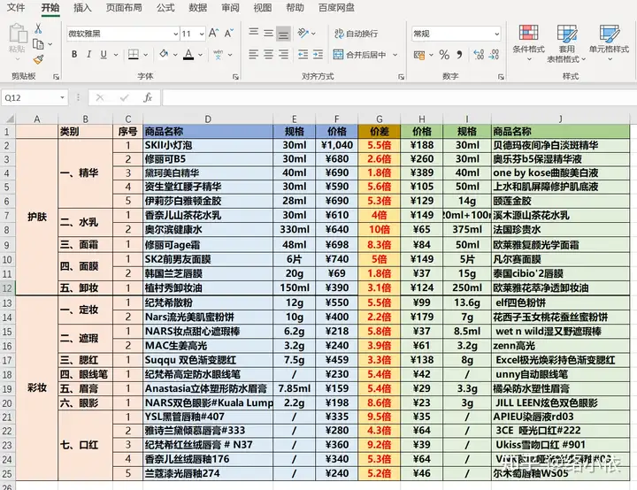The width and height of the screenshot is (637, 490).
Task: Open font color dropdown arrow
Action: point(200,55)
